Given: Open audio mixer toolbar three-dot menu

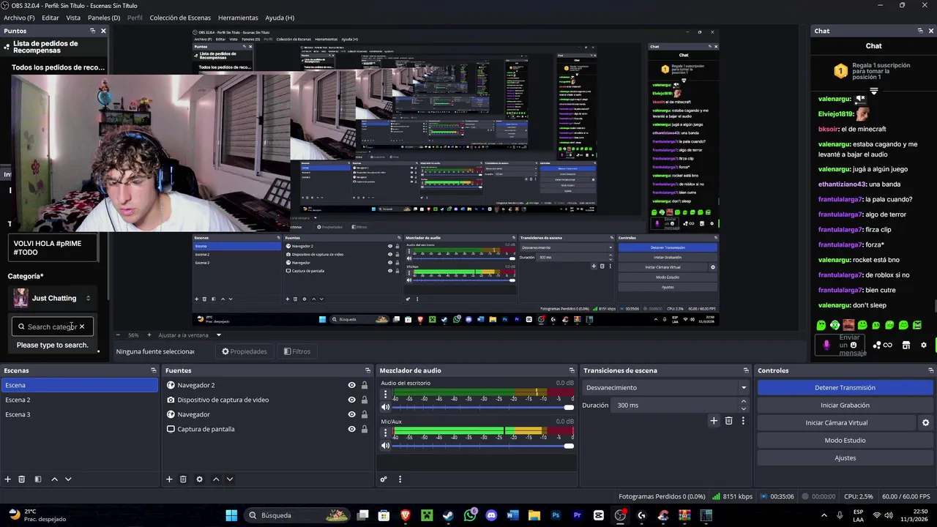Looking at the screenshot, I should (x=400, y=479).
